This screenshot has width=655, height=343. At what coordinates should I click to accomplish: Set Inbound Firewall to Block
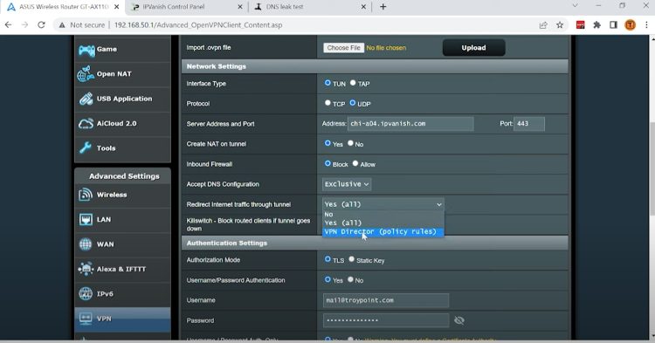click(327, 163)
